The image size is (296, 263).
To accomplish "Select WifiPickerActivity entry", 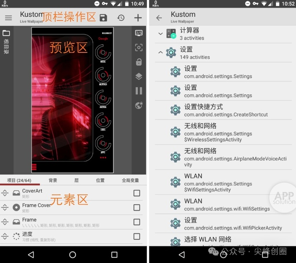I will point(223,223).
